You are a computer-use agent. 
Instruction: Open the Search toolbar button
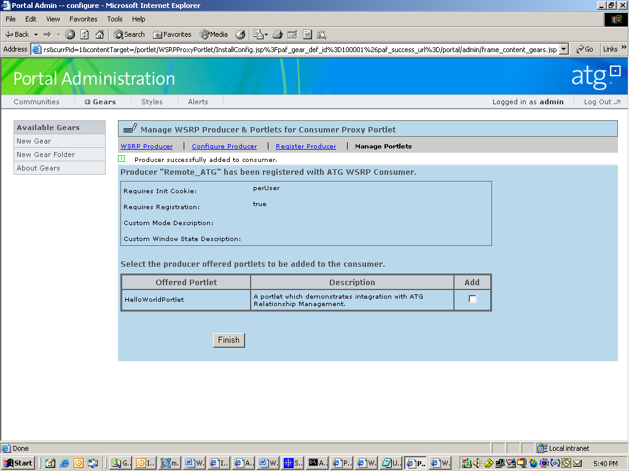click(129, 34)
